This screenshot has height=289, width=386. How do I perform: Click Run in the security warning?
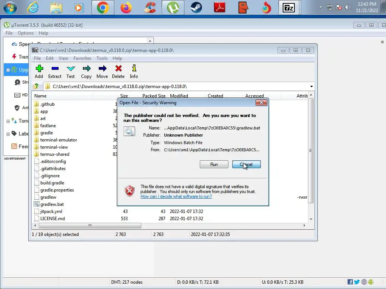click(x=214, y=164)
